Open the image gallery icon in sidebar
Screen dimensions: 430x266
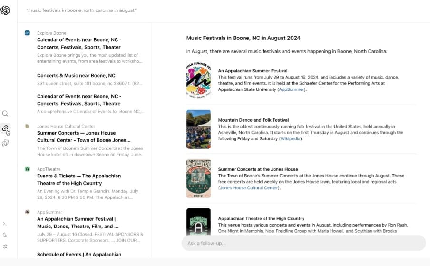(5, 143)
